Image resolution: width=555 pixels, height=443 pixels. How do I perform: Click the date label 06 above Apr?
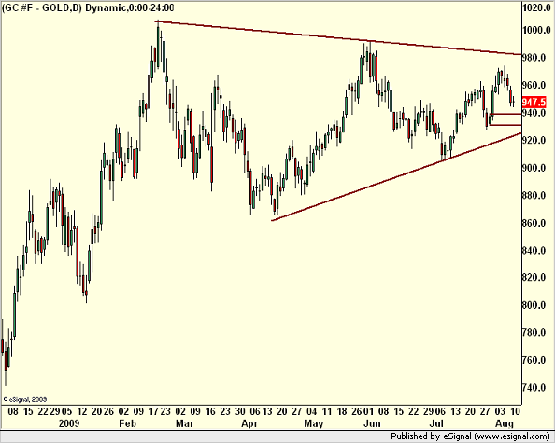point(254,411)
